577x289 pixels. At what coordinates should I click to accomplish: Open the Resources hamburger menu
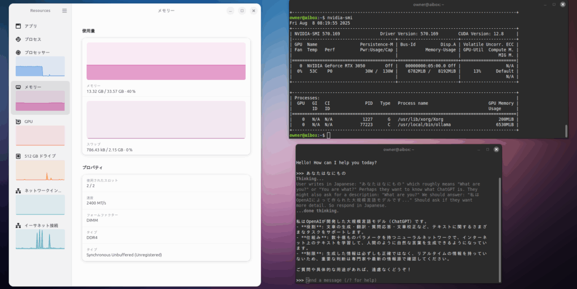tap(64, 11)
